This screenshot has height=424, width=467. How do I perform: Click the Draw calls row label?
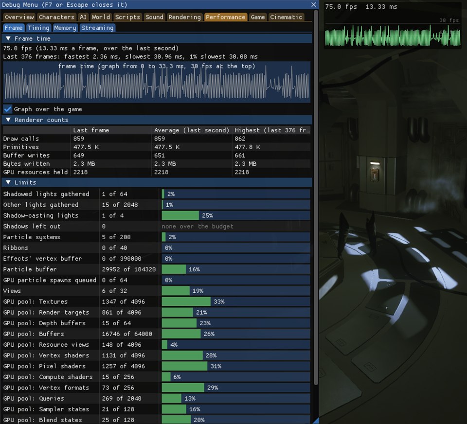[21, 139]
